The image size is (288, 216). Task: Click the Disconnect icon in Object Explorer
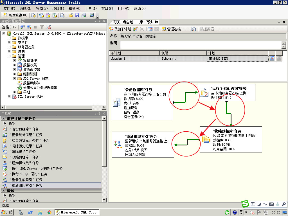pyautogui.click(x=29, y=27)
